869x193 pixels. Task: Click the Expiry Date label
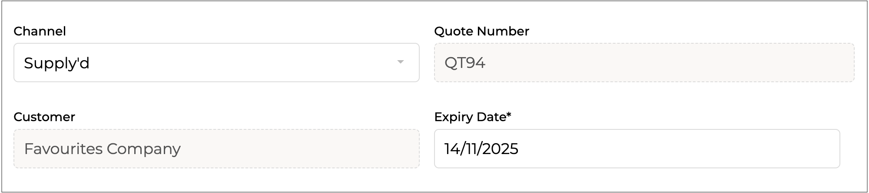point(470,117)
